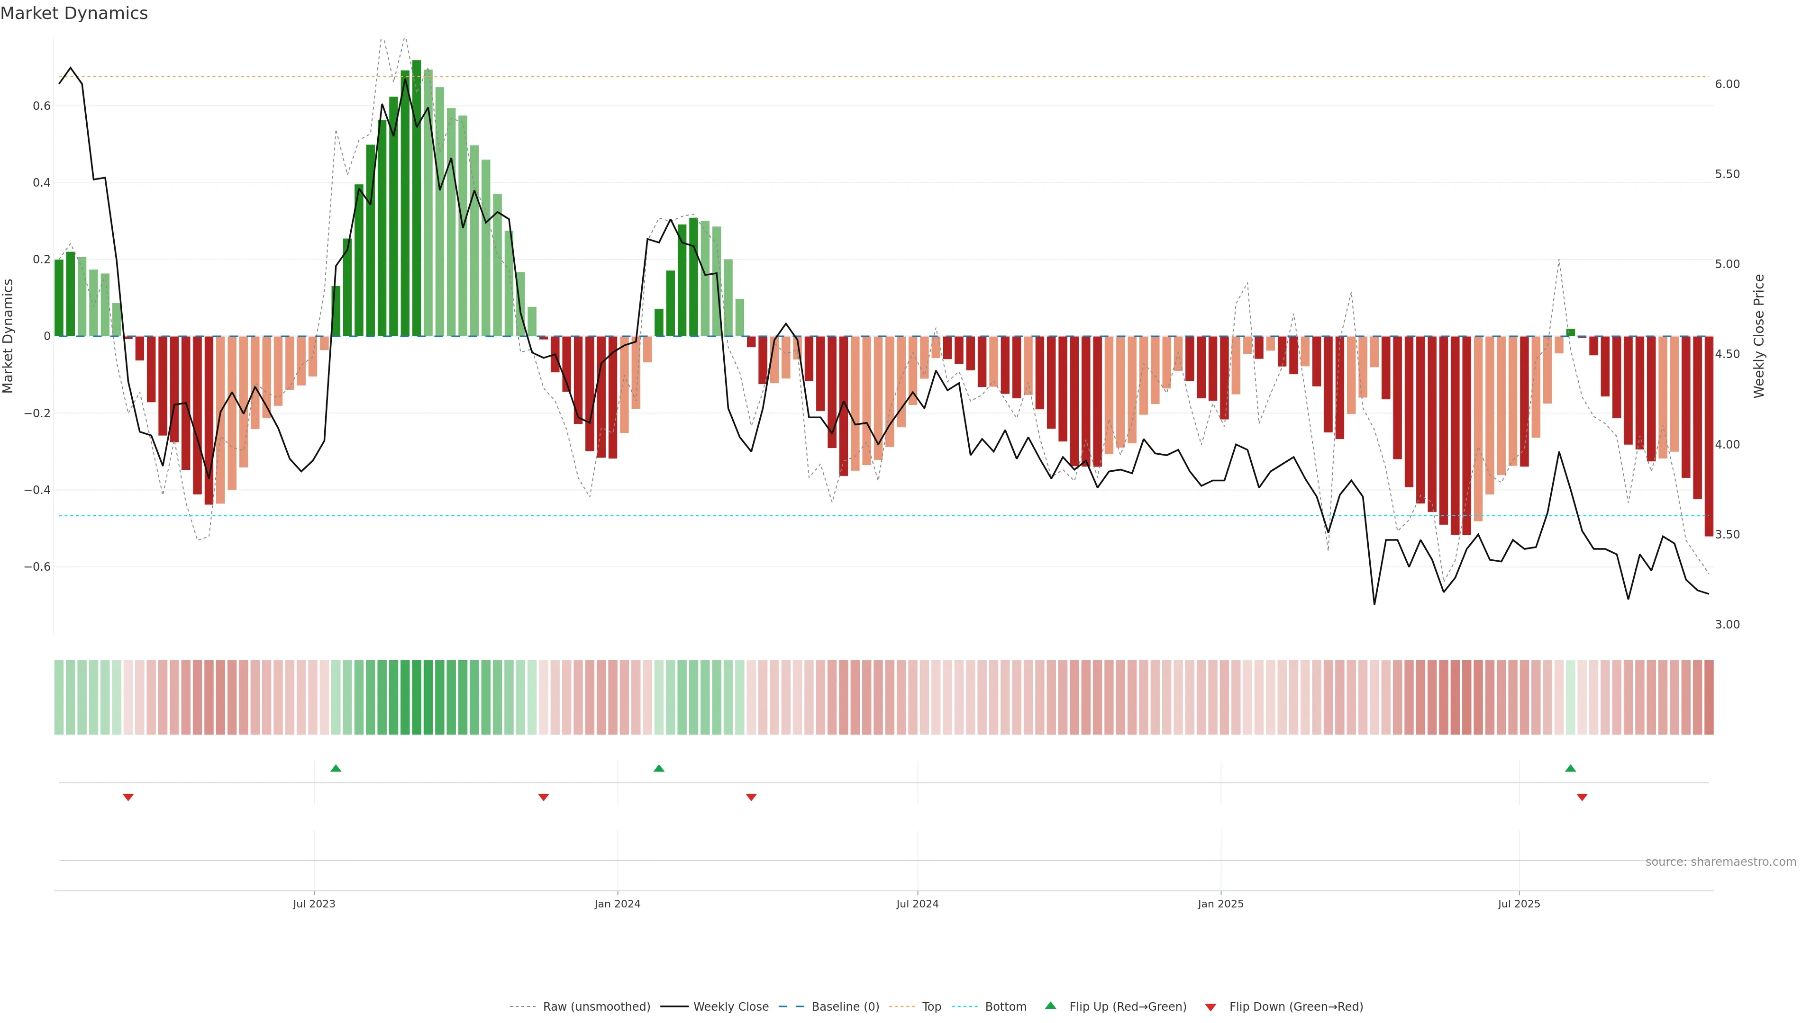
Task: Click the Flip Up triangle near Jan 2024
Action: (658, 768)
